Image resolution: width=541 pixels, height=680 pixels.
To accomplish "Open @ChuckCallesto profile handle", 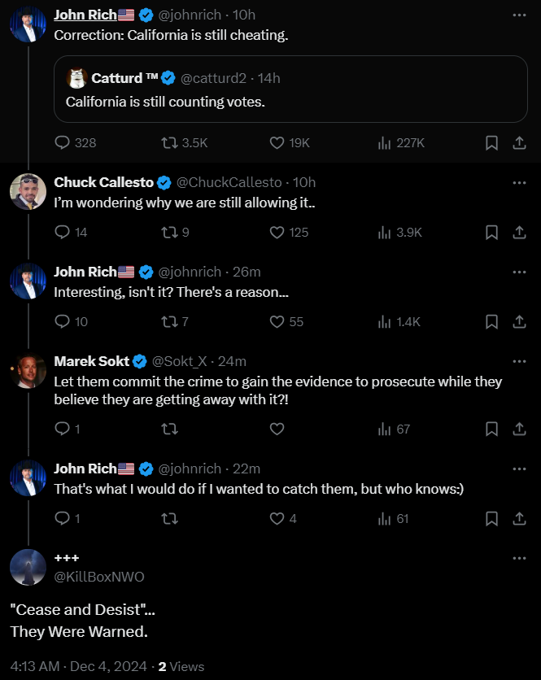I will (x=229, y=182).
